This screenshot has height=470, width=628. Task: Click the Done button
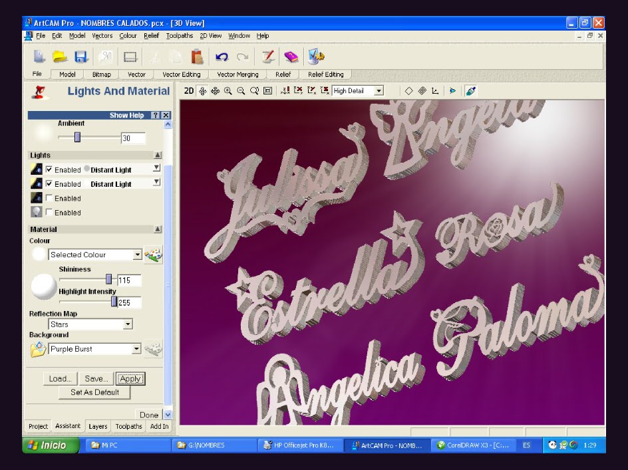pos(149,415)
